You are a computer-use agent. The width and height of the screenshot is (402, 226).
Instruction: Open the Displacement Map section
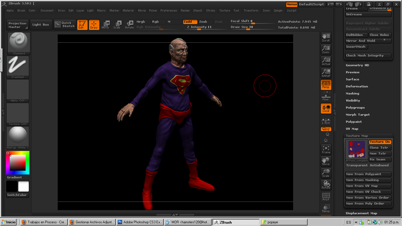coord(361,213)
